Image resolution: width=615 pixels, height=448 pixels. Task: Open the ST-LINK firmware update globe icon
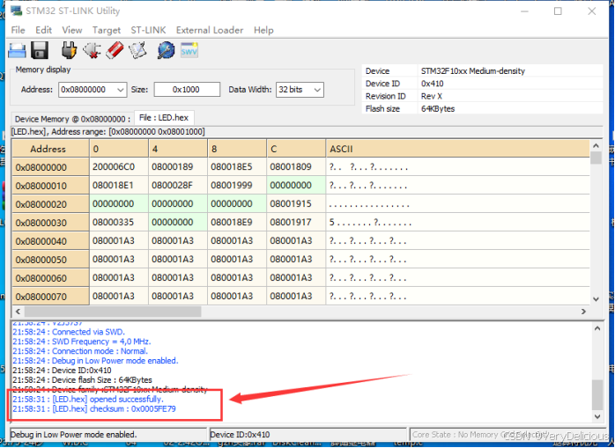[x=166, y=50]
